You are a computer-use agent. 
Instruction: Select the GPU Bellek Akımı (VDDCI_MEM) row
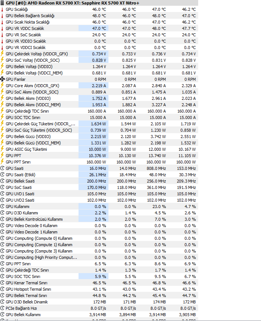point(99,105)
